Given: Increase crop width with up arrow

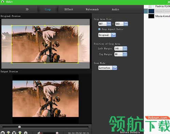Looking at the screenshot, I should [109, 23].
